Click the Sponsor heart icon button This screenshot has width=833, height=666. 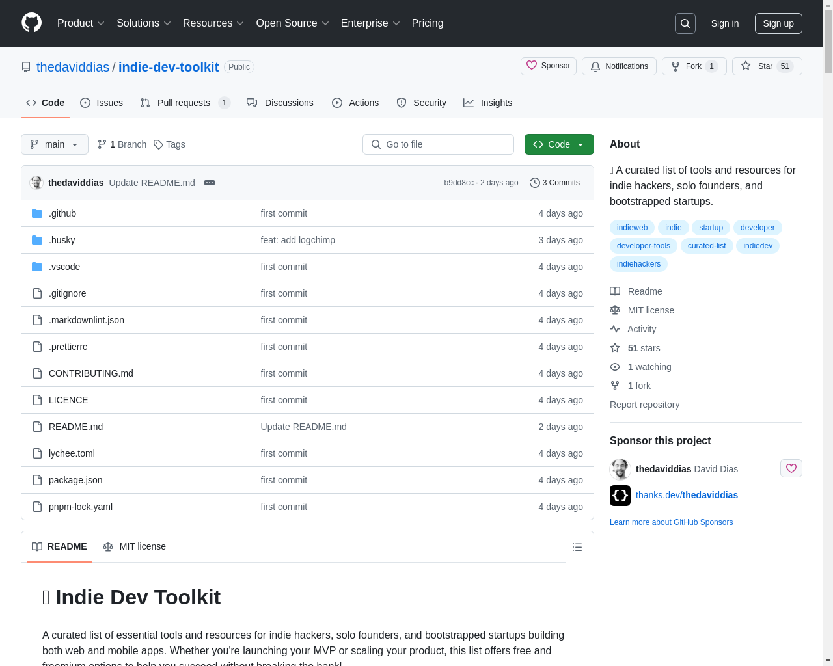549,66
